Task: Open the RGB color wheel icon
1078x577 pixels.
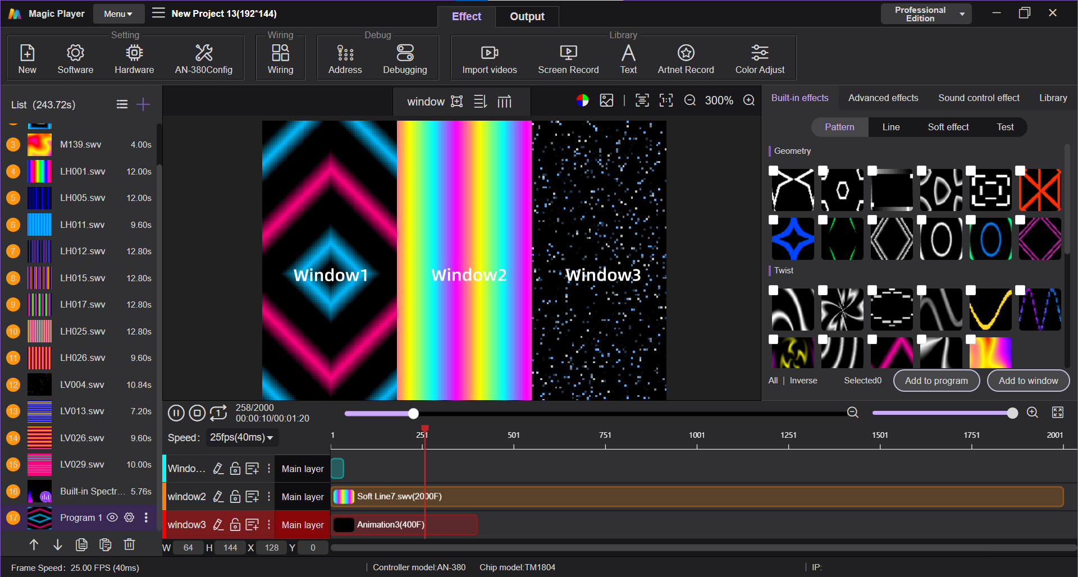Action: [x=582, y=100]
